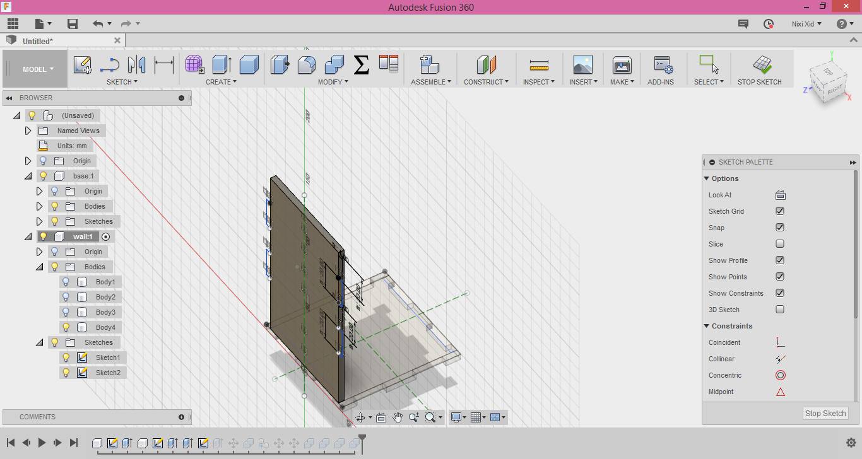Expand the Sketches folder under base:1
Screen dimensions: 862x459
pyautogui.click(x=39, y=221)
